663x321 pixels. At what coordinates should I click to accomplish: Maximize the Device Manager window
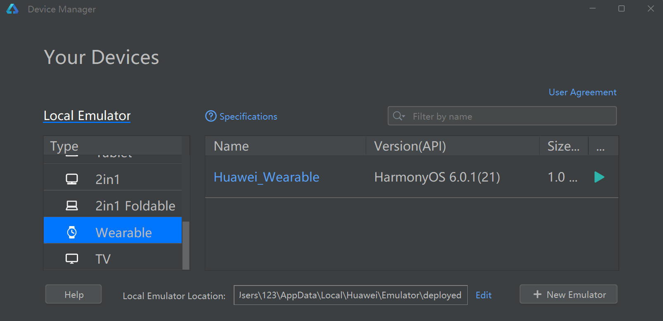tap(621, 9)
